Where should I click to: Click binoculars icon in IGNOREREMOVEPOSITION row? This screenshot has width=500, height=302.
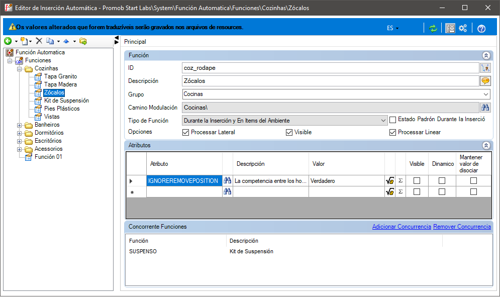pos(227,180)
